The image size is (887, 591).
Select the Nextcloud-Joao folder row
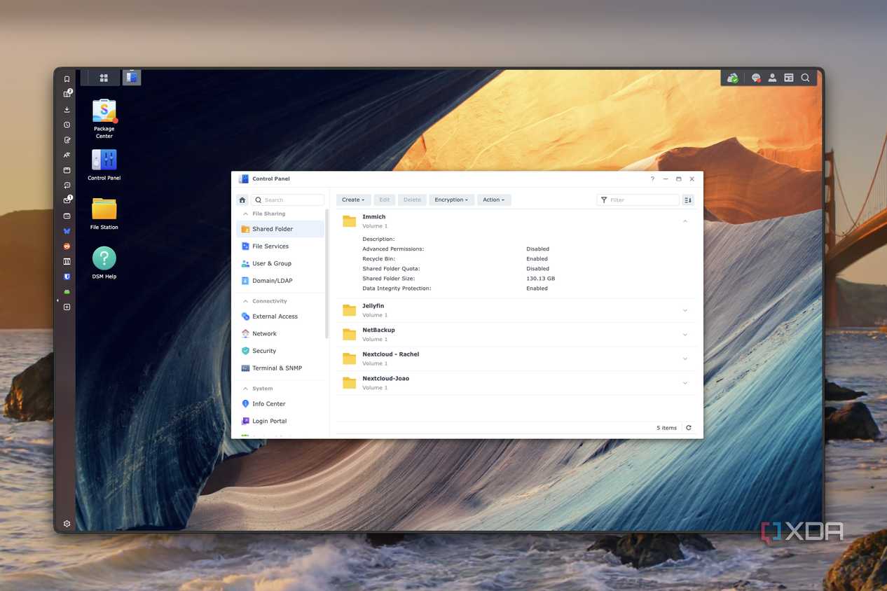[x=516, y=382]
